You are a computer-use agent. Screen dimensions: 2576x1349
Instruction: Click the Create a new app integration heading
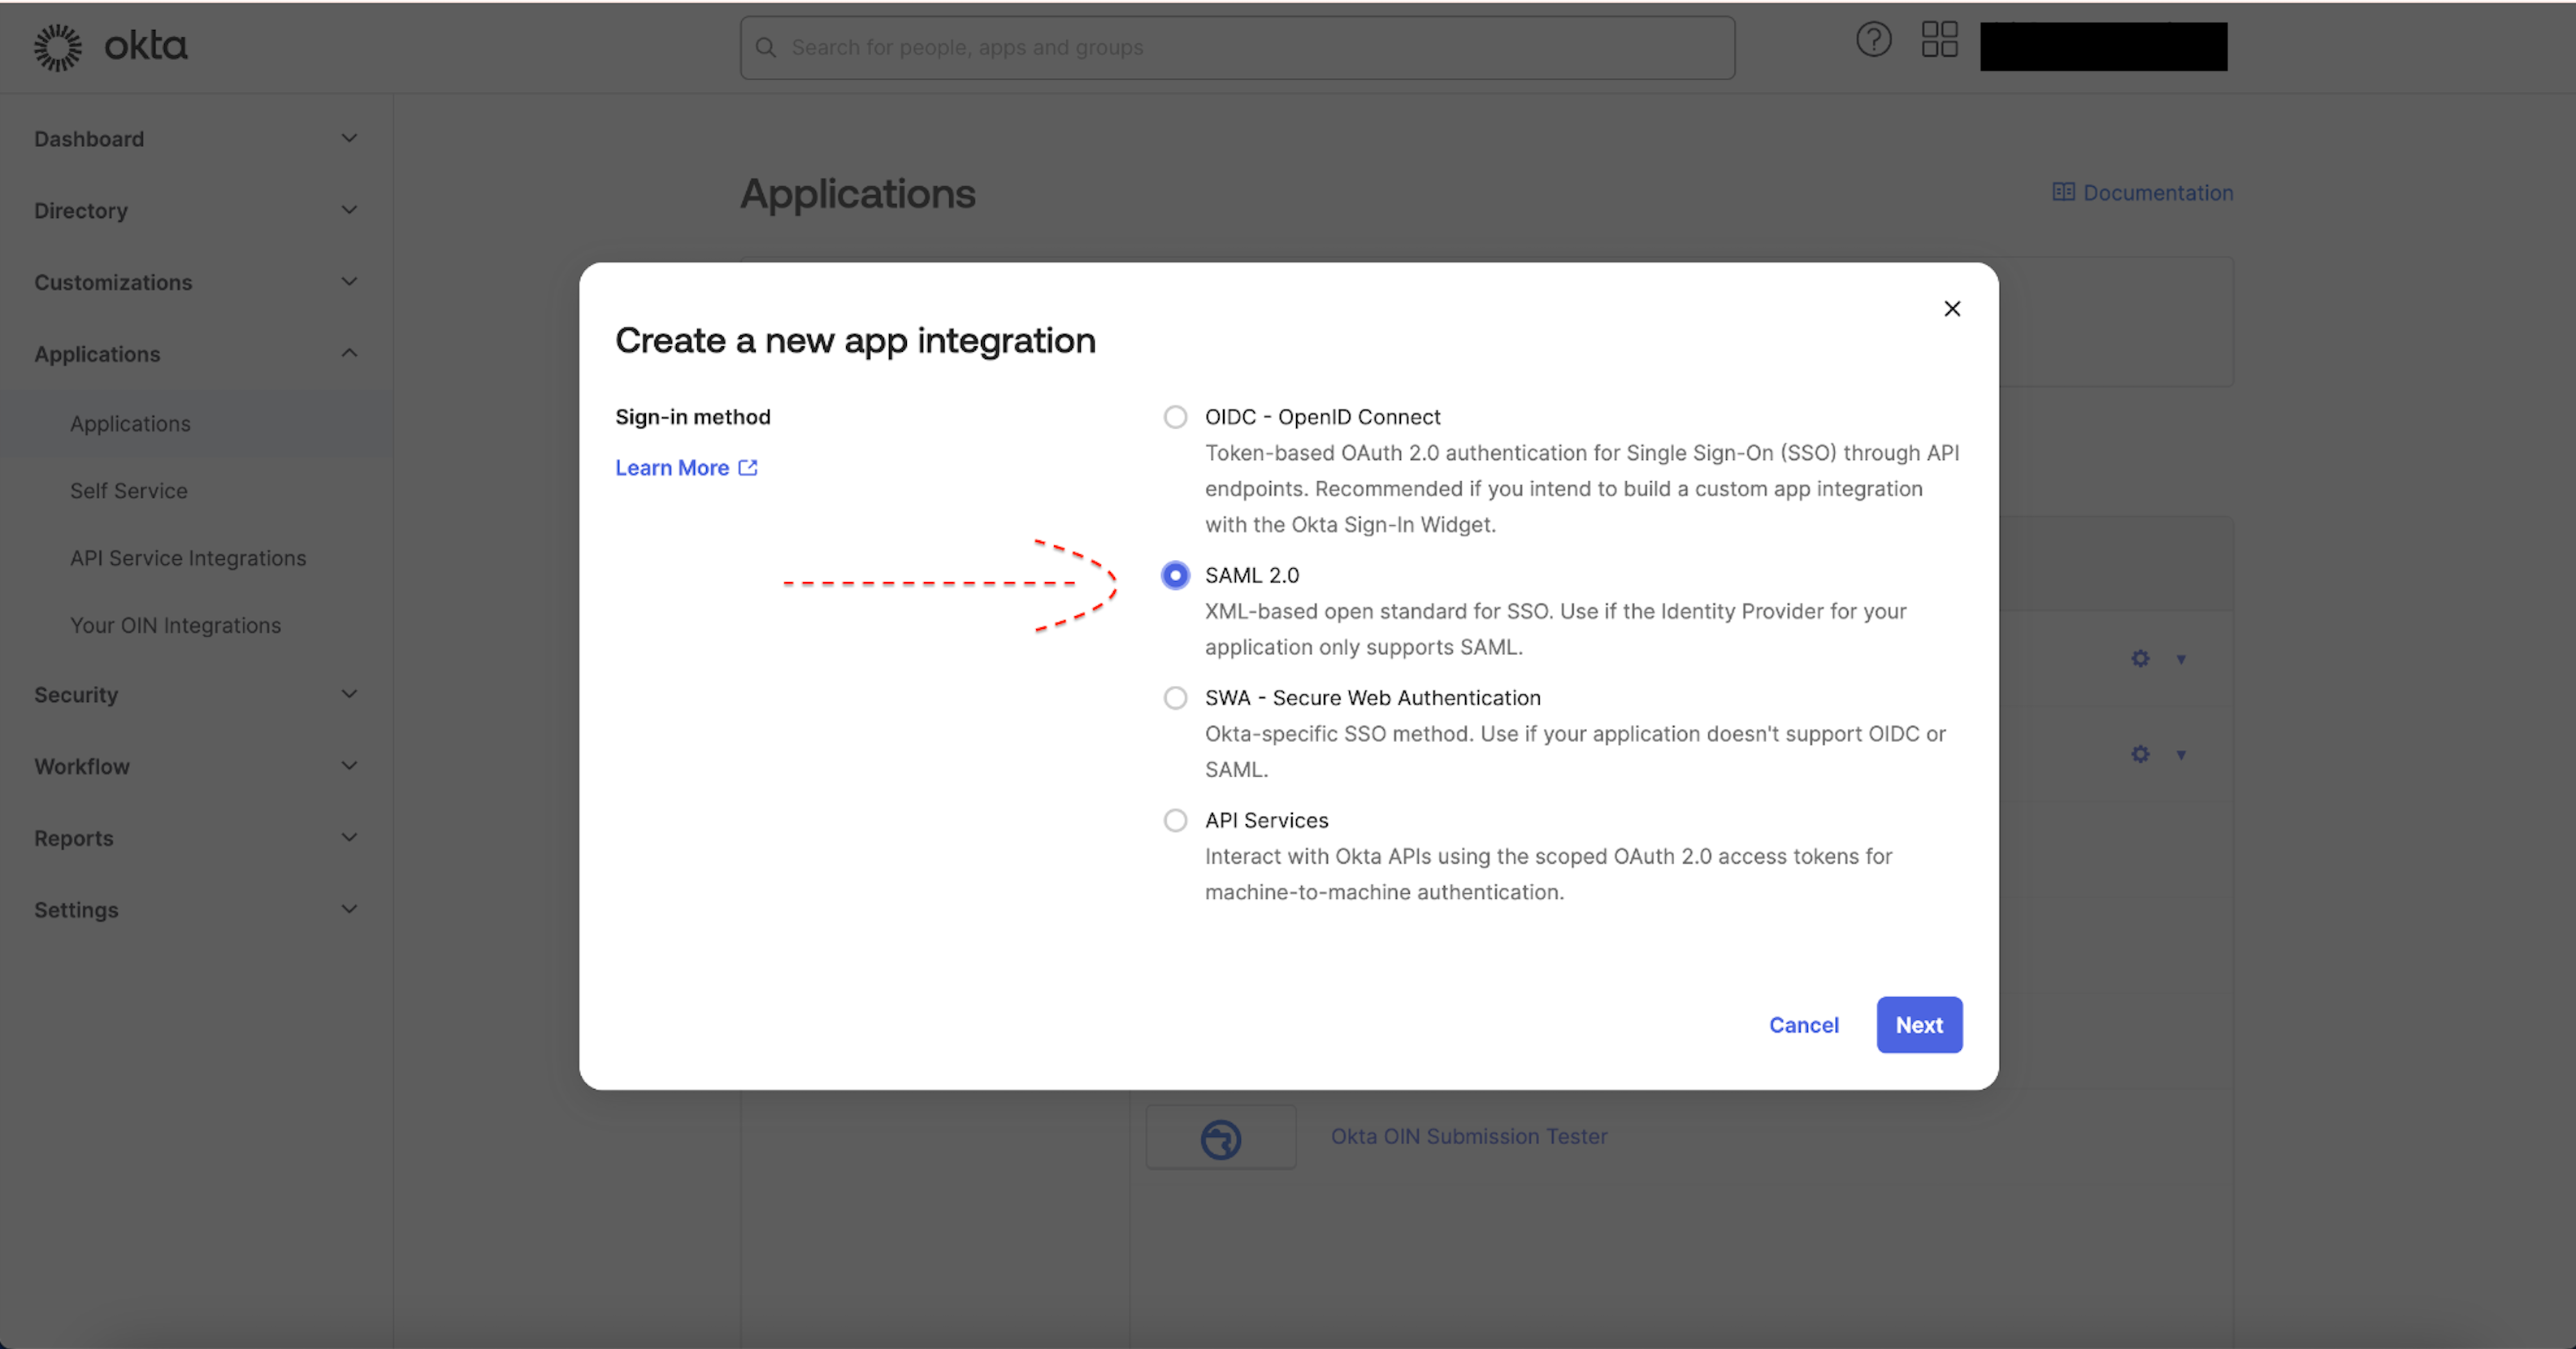coord(855,341)
